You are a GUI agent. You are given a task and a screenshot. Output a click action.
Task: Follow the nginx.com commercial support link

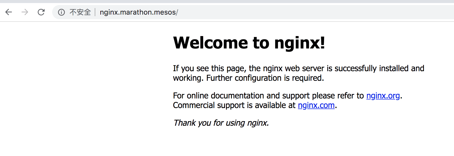(x=316, y=105)
